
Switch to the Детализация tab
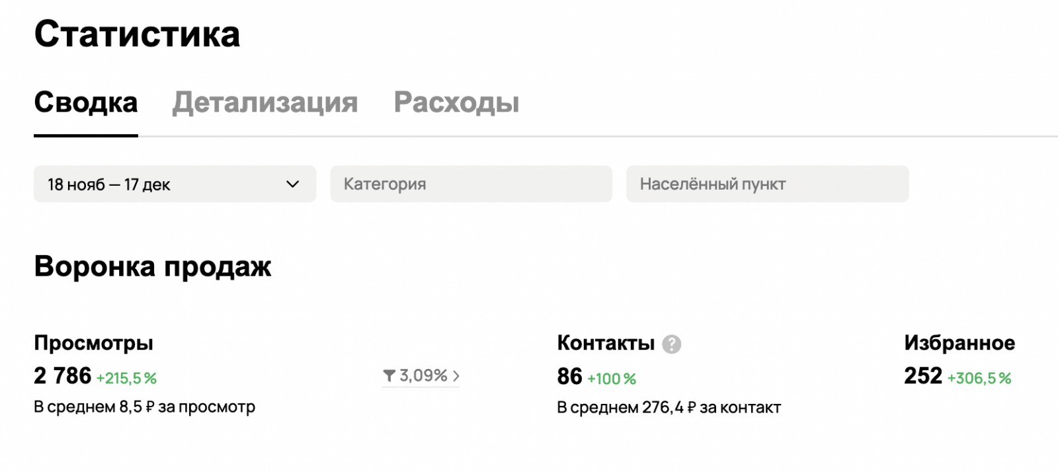264,102
